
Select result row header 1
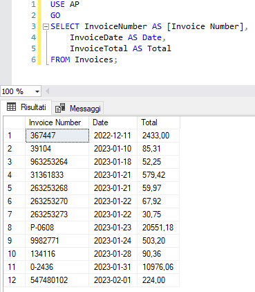click(15, 136)
